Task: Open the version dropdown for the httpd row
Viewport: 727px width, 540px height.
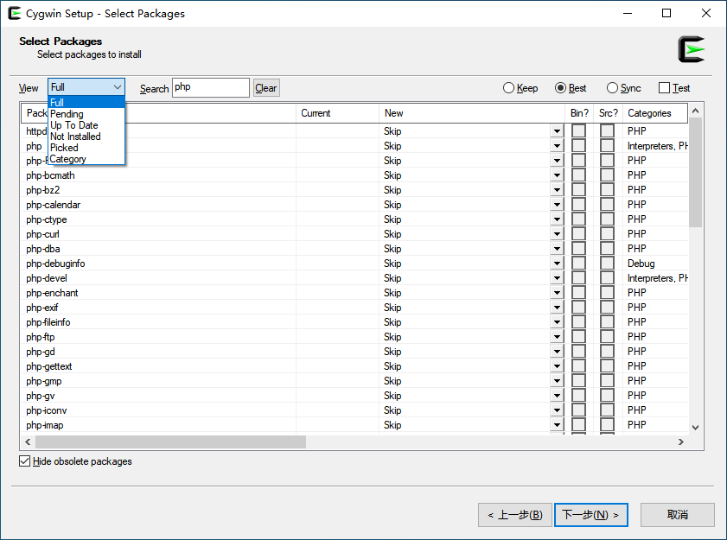Action: point(557,131)
